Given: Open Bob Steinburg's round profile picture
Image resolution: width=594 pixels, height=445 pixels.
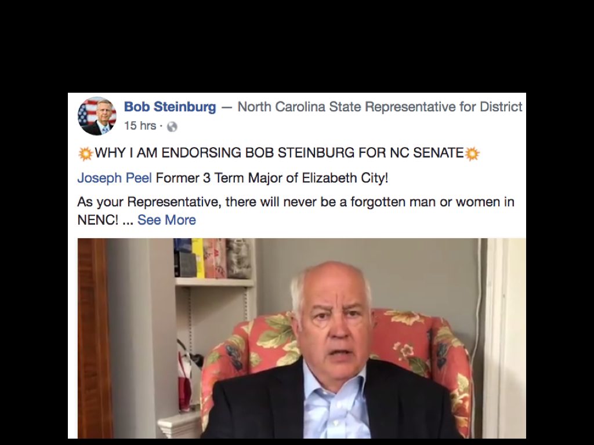Looking at the screenshot, I should tap(97, 116).
